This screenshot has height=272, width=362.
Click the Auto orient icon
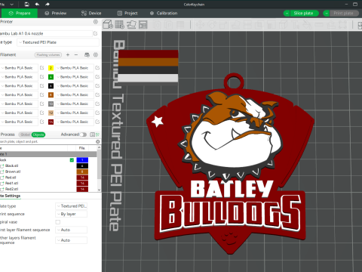[x=131, y=24]
